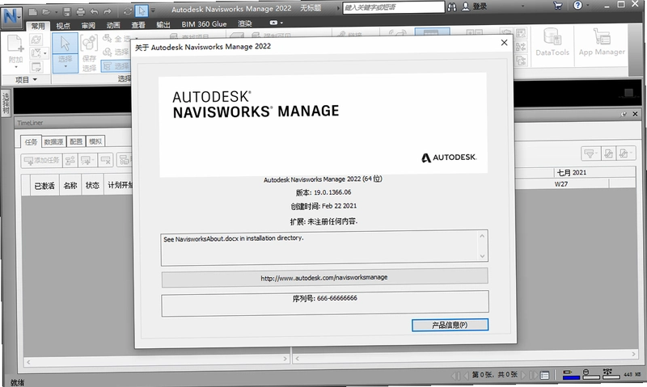Click the 全选 select all button
Screen dimensions: 647x387
click(116, 39)
